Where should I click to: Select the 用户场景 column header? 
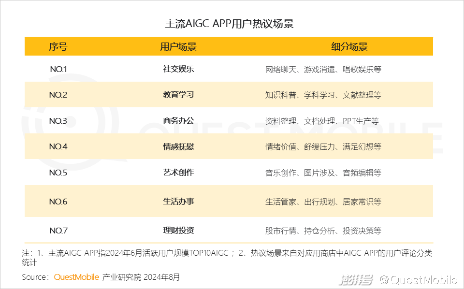[178, 47]
